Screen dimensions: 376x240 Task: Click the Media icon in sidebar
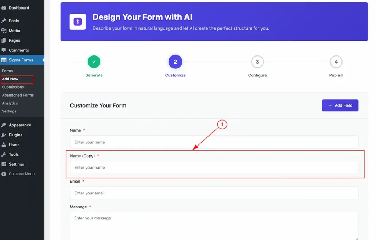click(4, 31)
